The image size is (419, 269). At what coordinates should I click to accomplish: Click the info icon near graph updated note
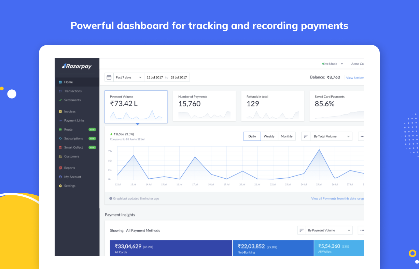tap(111, 198)
